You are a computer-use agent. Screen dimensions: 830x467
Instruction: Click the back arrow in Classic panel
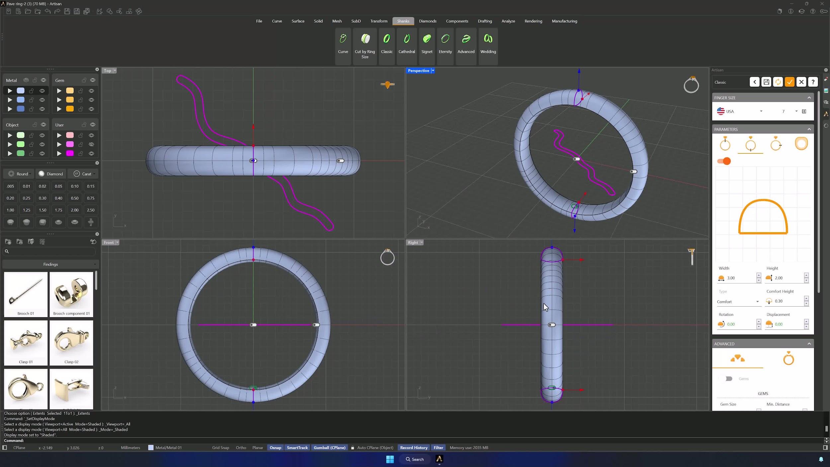click(x=755, y=82)
